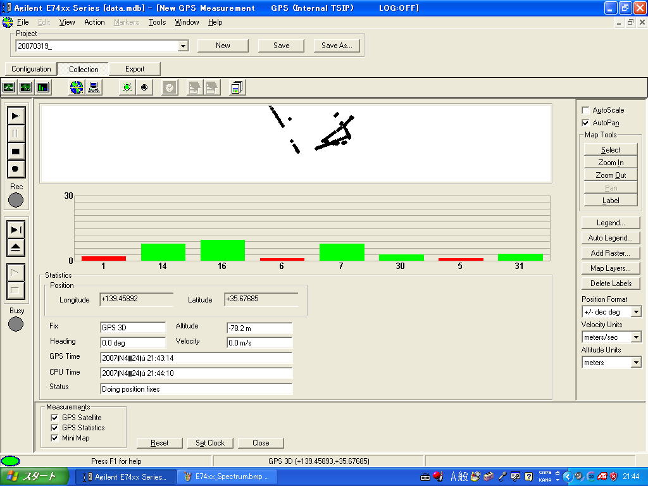Click the New project button
The width and height of the screenshot is (648, 486).
pos(223,46)
